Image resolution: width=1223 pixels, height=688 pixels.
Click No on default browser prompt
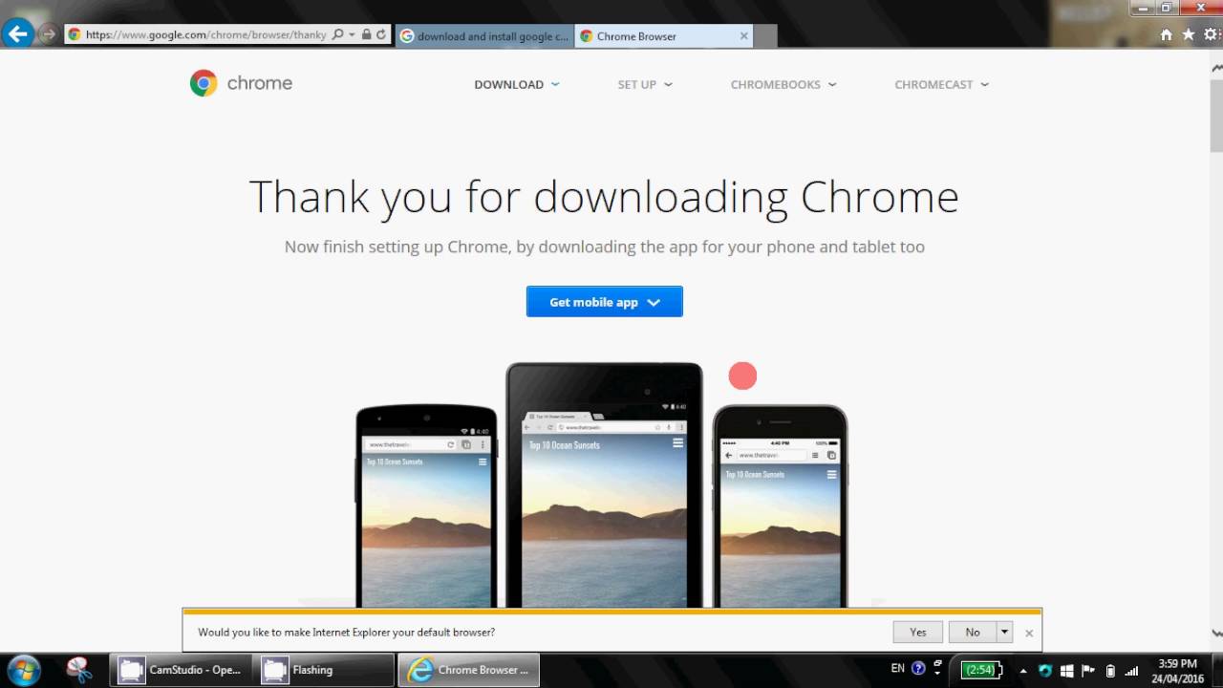pos(973,632)
